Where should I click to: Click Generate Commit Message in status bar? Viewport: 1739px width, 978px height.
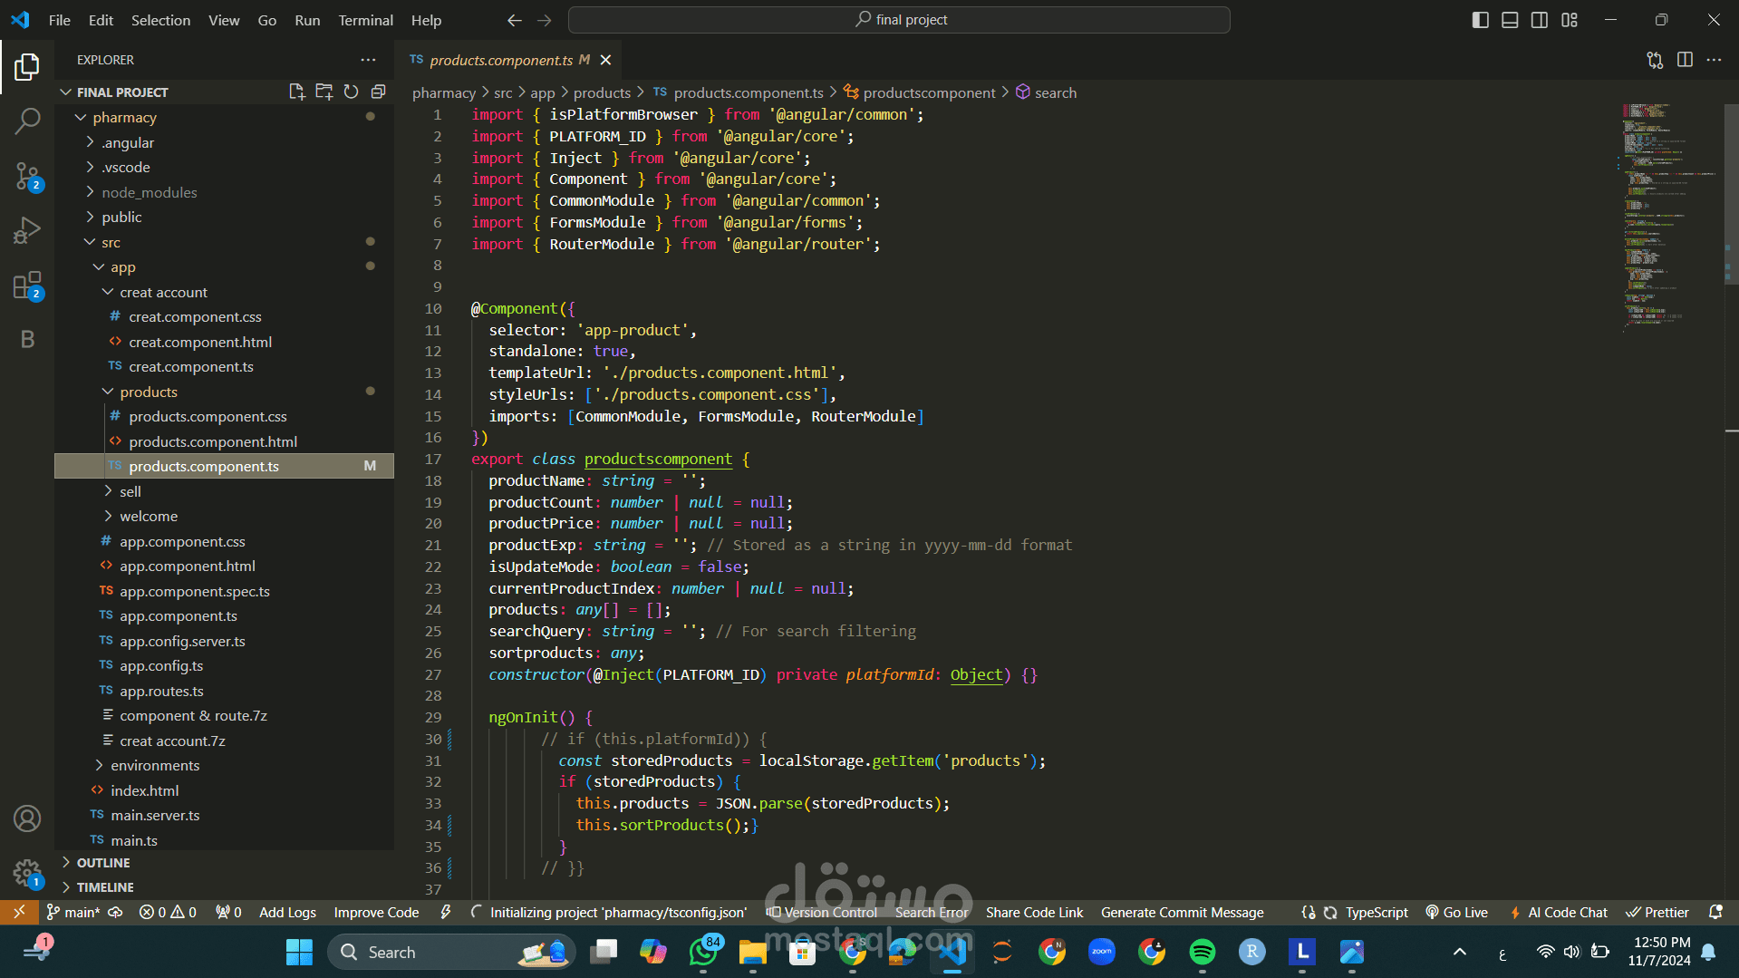[x=1182, y=913]
